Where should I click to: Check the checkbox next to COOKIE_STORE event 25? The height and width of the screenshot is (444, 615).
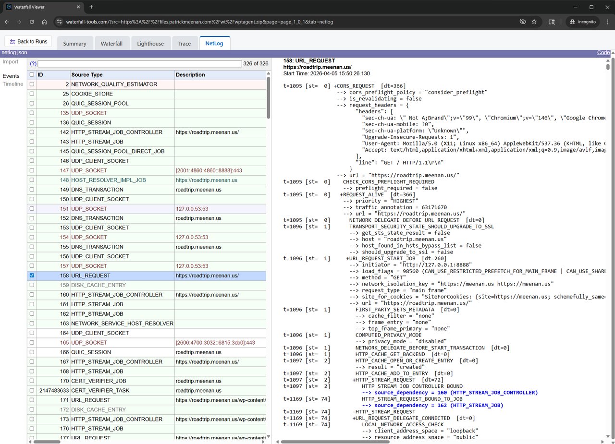coord(31,94)
